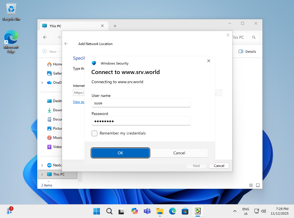
Task: Enable Remember my credentials
Action: click(x=94, y=133)
